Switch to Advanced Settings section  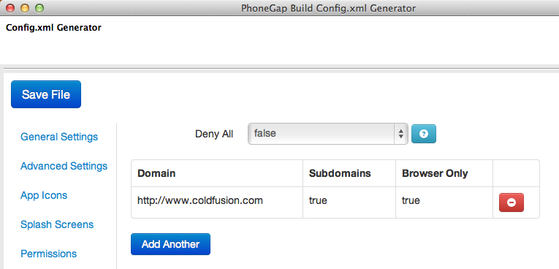(64, 166)
